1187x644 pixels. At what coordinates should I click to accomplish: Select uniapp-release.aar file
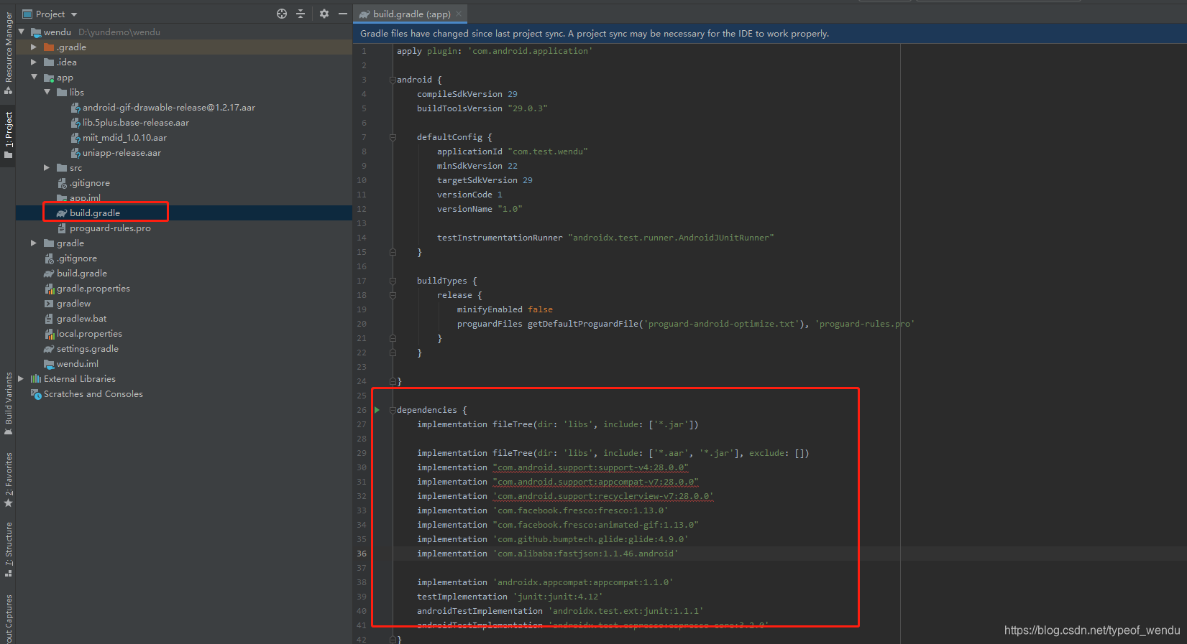tap(122, 152)
